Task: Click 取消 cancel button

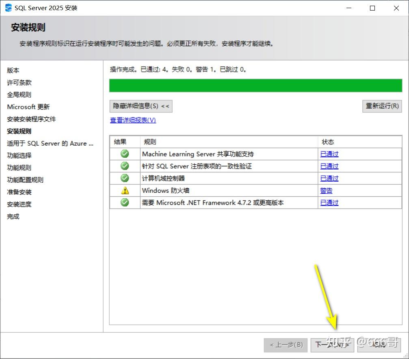Action: click(x=379, y=345)
